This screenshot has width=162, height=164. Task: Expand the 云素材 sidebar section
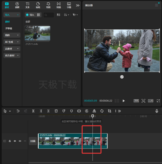[x=12, y=49]
